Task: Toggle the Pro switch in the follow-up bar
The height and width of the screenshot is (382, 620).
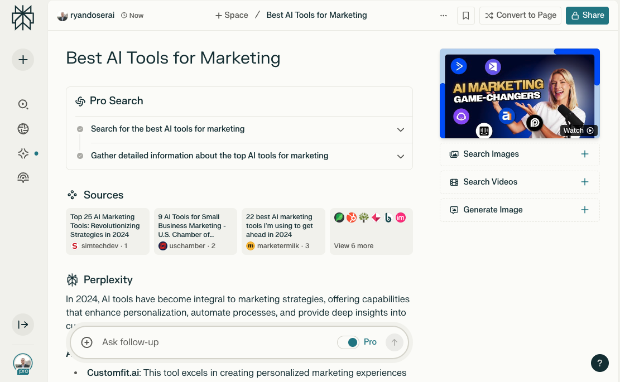Action: click(352, 342)
